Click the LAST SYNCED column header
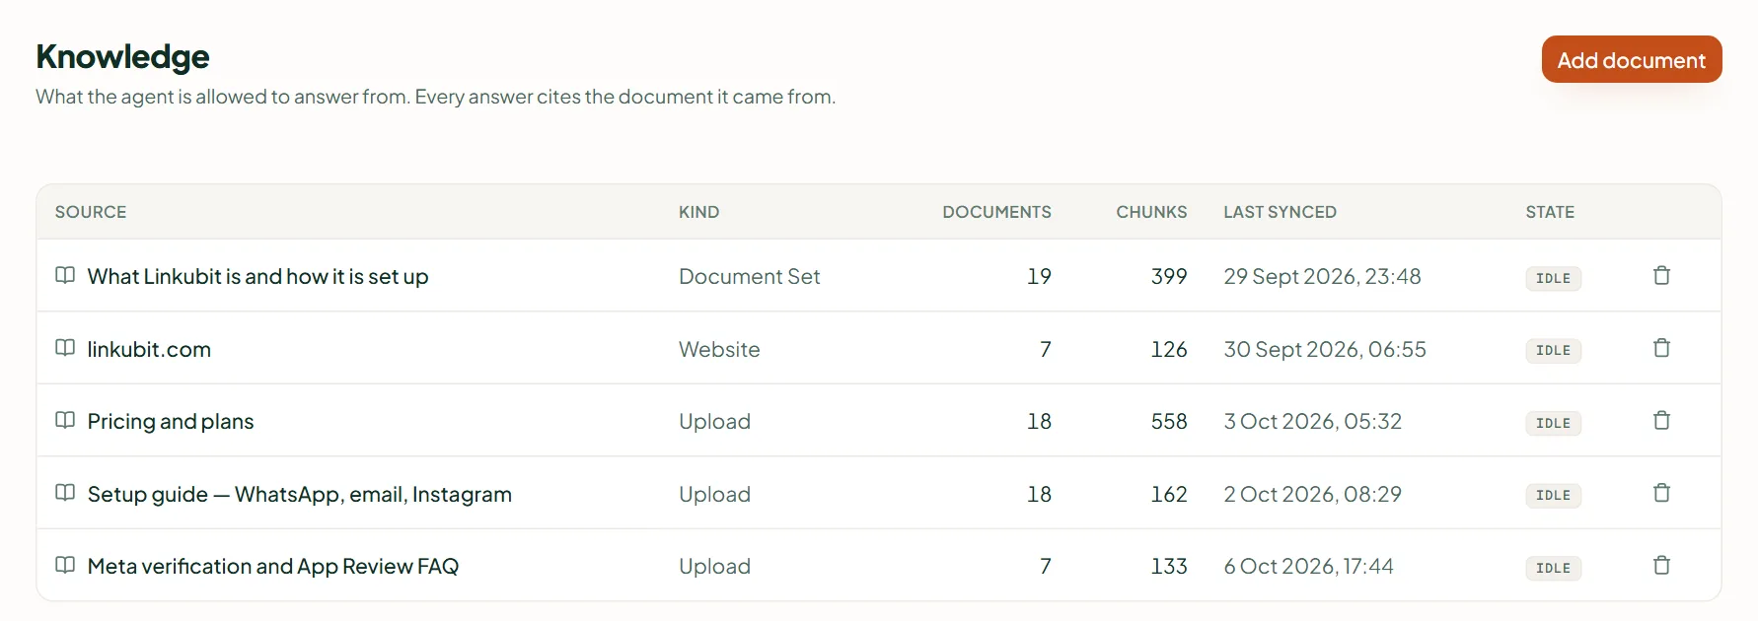1758x621 pixels. [x=1280, y=212]
